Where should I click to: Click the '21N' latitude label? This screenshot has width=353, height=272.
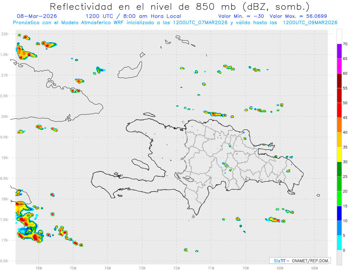click(5, 75)
